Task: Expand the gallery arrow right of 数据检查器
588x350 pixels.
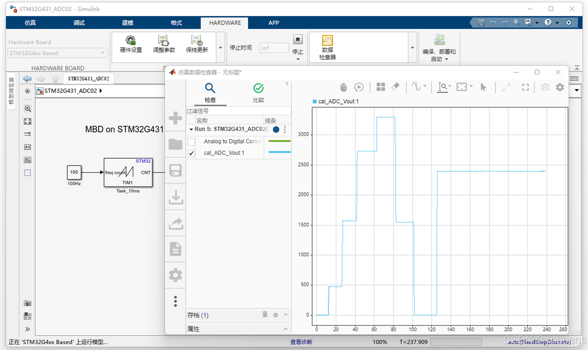Action: click(412, 48)
